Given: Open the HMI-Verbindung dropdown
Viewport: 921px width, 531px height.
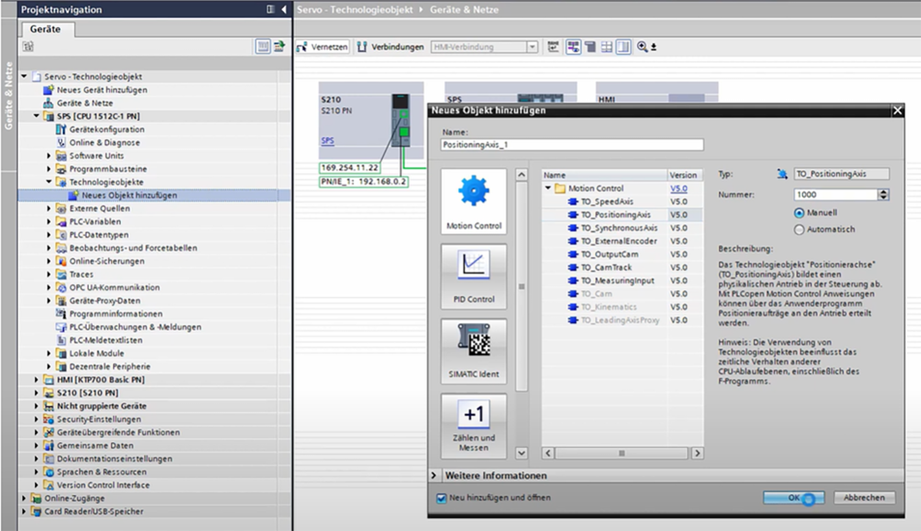Looking at the screenshot, I should coord(532,47).
